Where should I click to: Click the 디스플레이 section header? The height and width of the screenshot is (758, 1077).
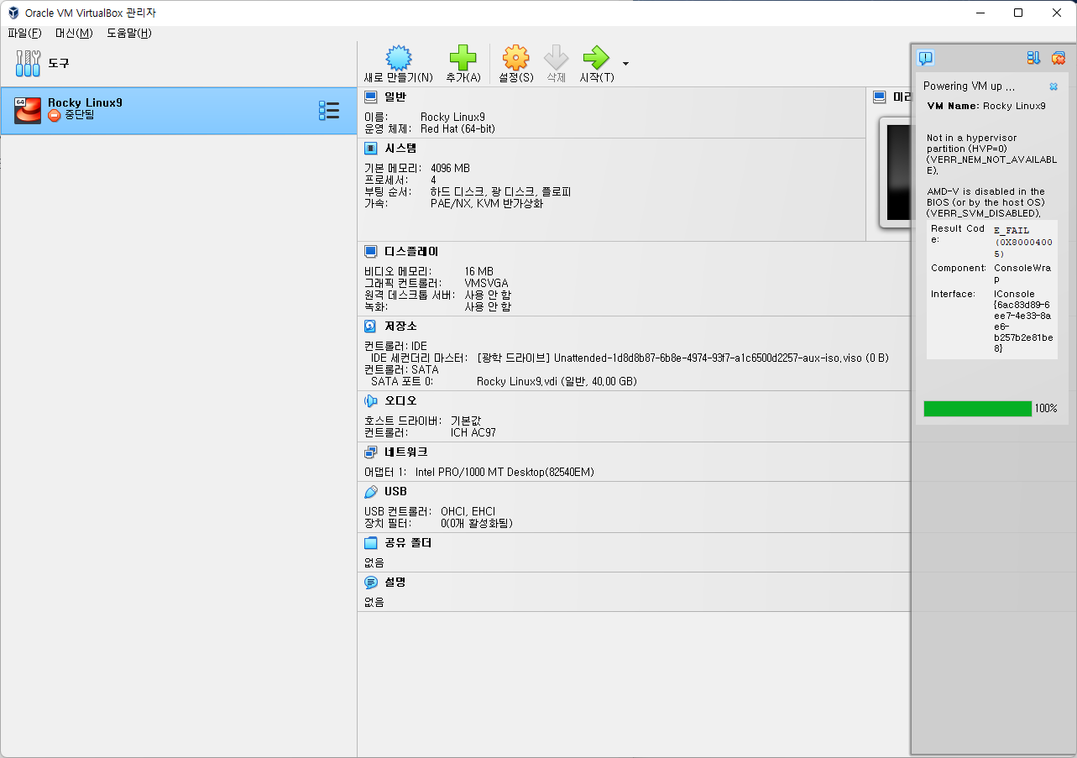(411, 251)
